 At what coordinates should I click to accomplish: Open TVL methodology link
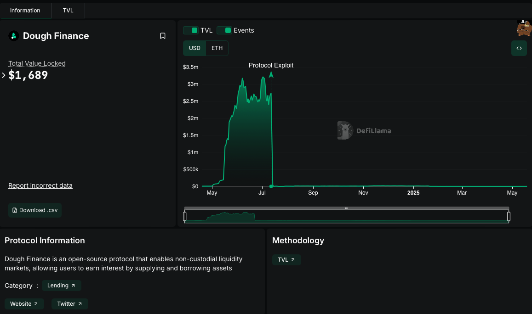point(286,260)
